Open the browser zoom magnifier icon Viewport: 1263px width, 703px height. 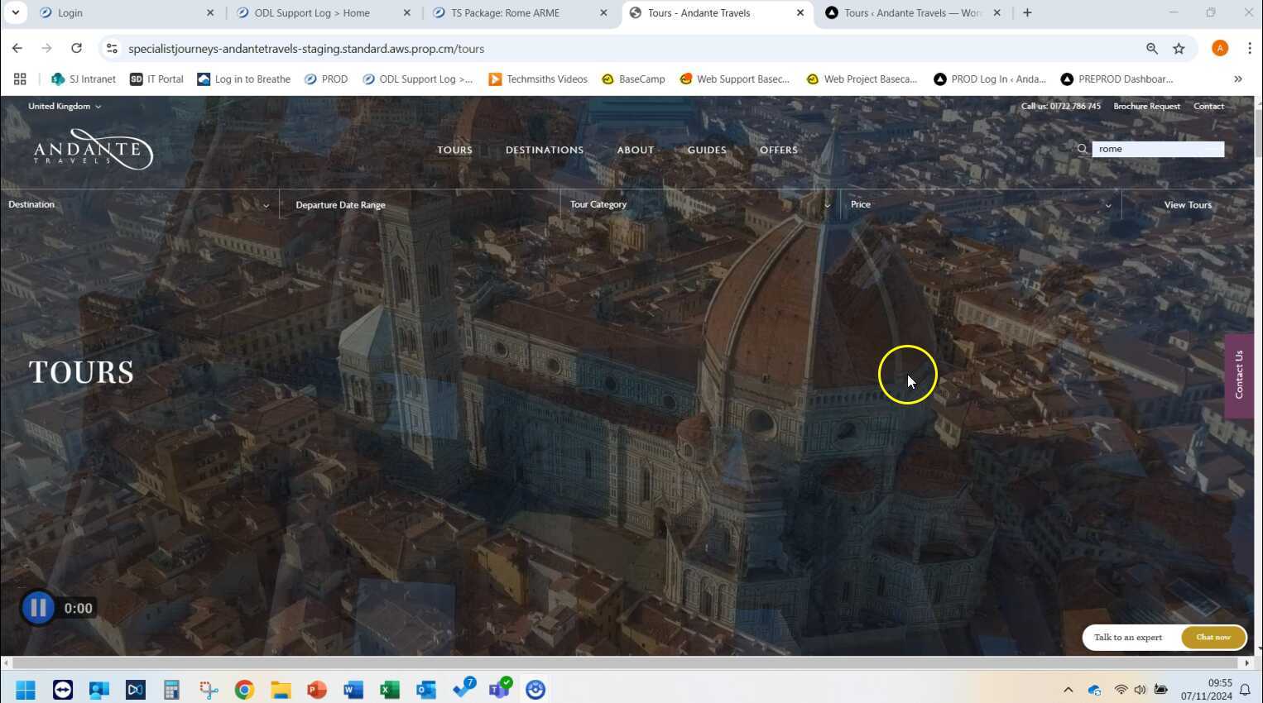[1151, 49]
